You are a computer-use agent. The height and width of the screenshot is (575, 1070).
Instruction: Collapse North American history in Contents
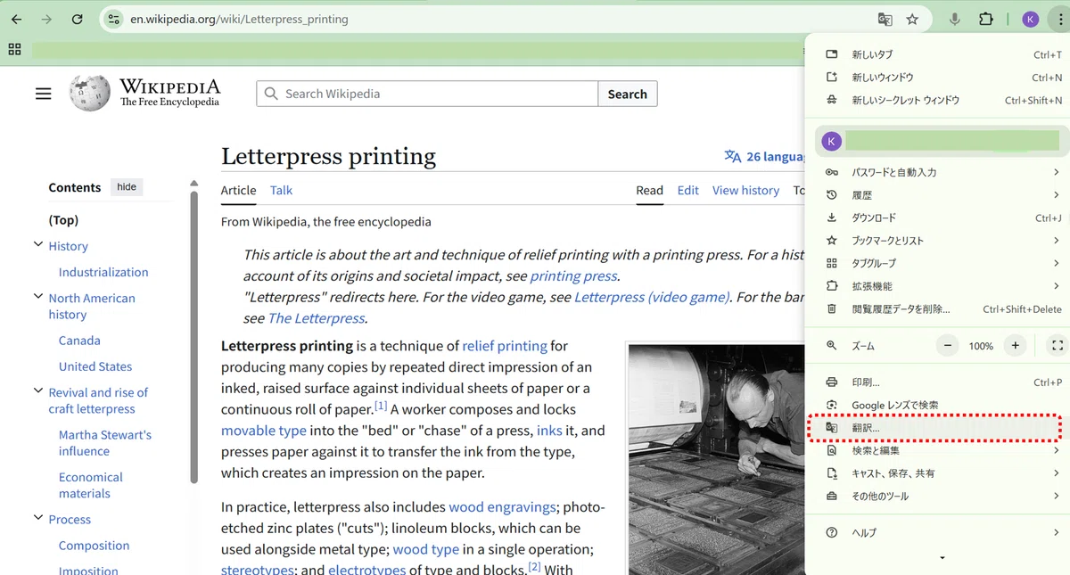pyautogui.click(x=38, y=297)
